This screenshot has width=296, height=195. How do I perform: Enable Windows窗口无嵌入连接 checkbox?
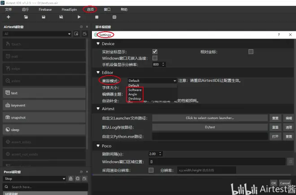(x=155, y=58)
